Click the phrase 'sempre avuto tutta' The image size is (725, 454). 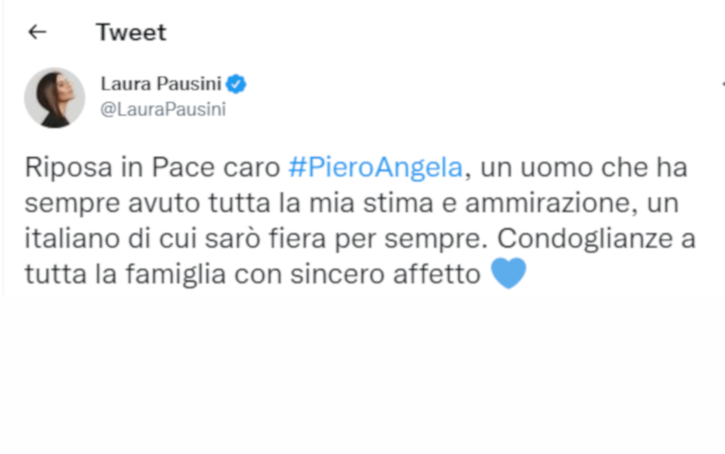[x=147, y=204]
